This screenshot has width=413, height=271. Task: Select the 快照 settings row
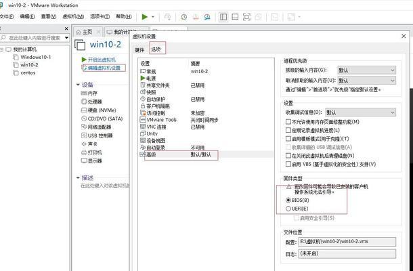(x=206, y=92)
